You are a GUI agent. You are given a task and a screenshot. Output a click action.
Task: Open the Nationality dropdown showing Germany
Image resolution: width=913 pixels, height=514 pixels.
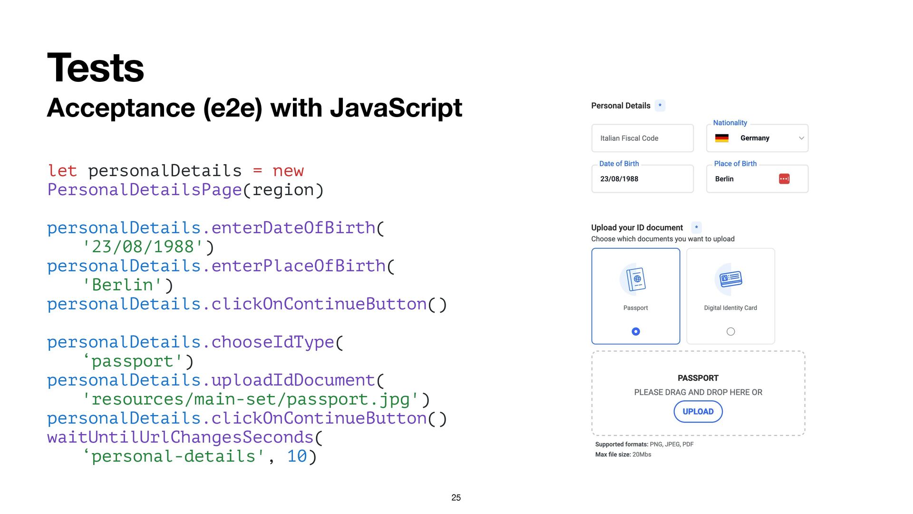pyautogui.click(x=757, y=138)
